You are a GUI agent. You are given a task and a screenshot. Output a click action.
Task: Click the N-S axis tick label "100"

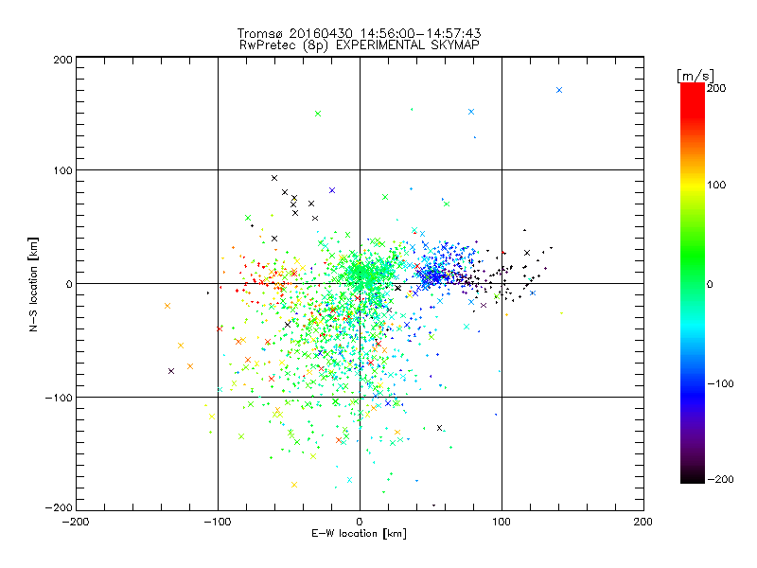tap(62, 170)
